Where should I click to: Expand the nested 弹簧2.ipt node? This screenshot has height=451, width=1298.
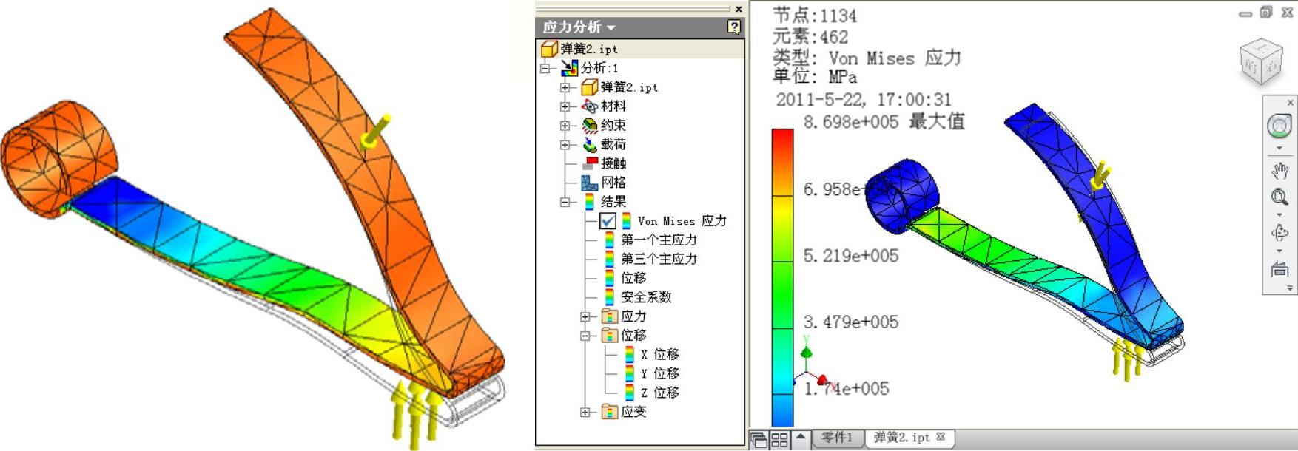pyautogui.click(x=565, y=87)
